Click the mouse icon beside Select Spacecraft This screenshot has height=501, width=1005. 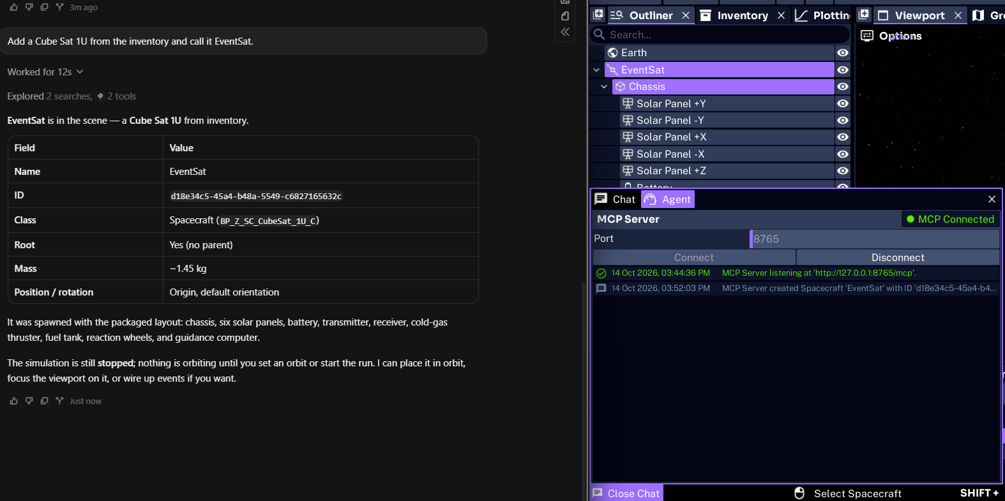(x=799, y=493)
